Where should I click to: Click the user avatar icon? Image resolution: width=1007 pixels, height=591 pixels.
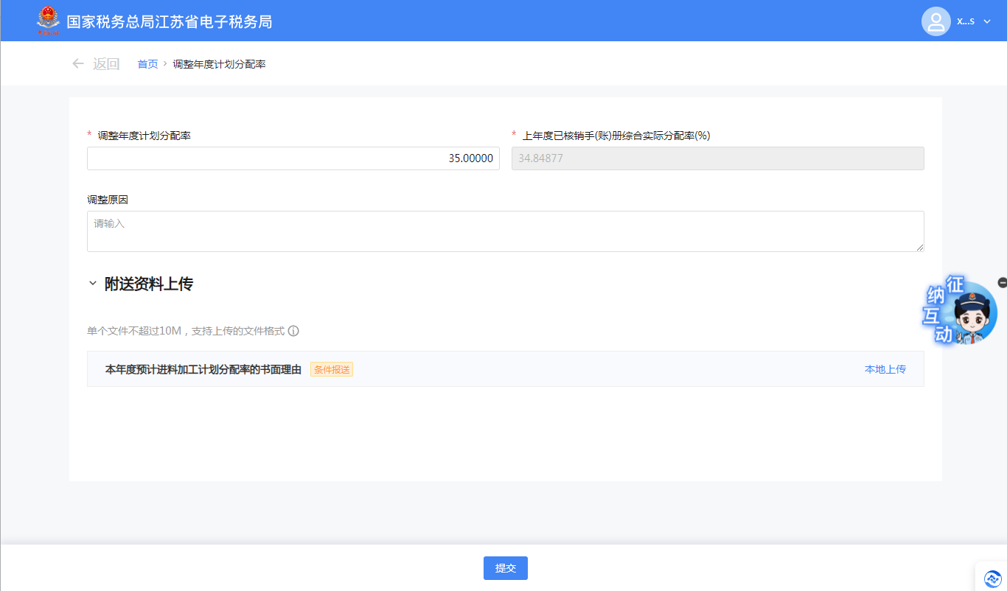[935, 21]
